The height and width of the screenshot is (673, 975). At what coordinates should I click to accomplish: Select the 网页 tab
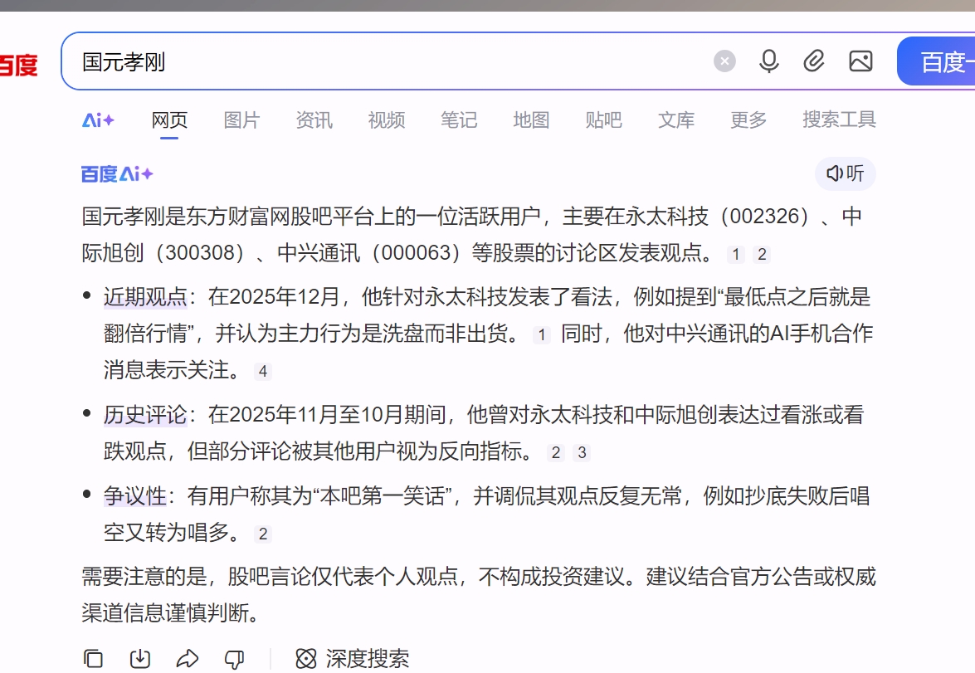pyautogui.click(x=169, y=119)
